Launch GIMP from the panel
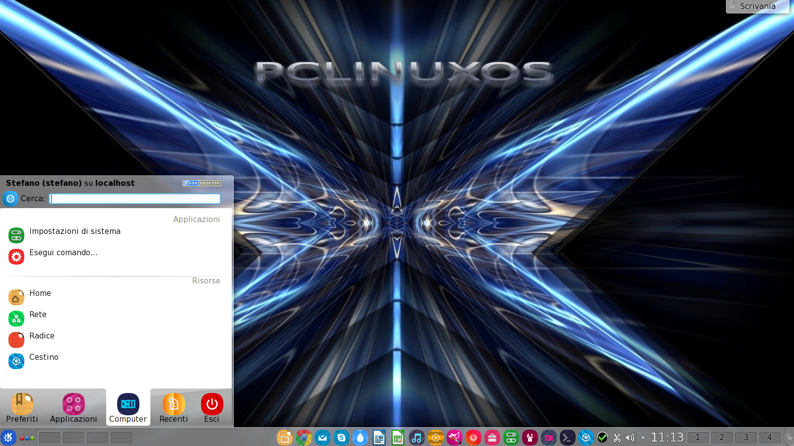The width and height of the screenshot is (794, 446). click(454, 438)
